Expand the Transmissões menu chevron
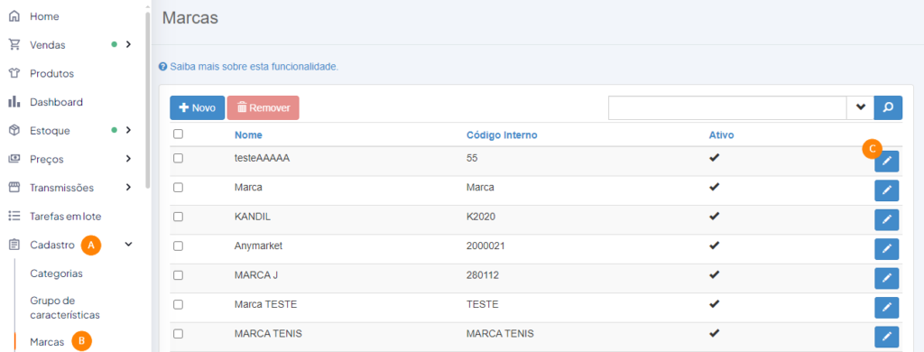The image size is (924, 352). coord(128,188)
